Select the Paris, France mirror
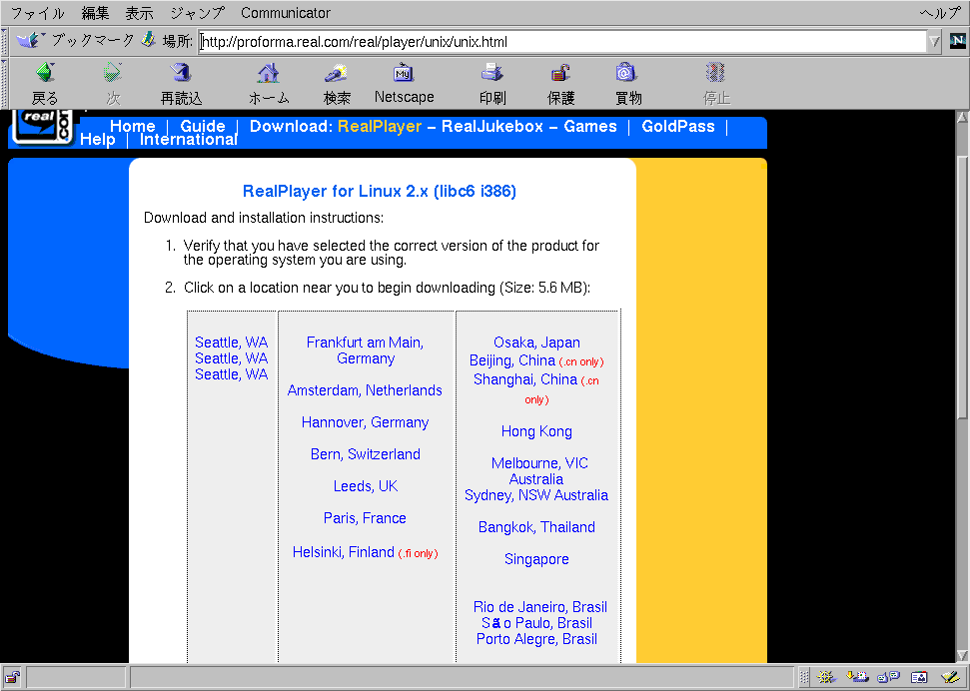970x691 pixels. point(365,518)
